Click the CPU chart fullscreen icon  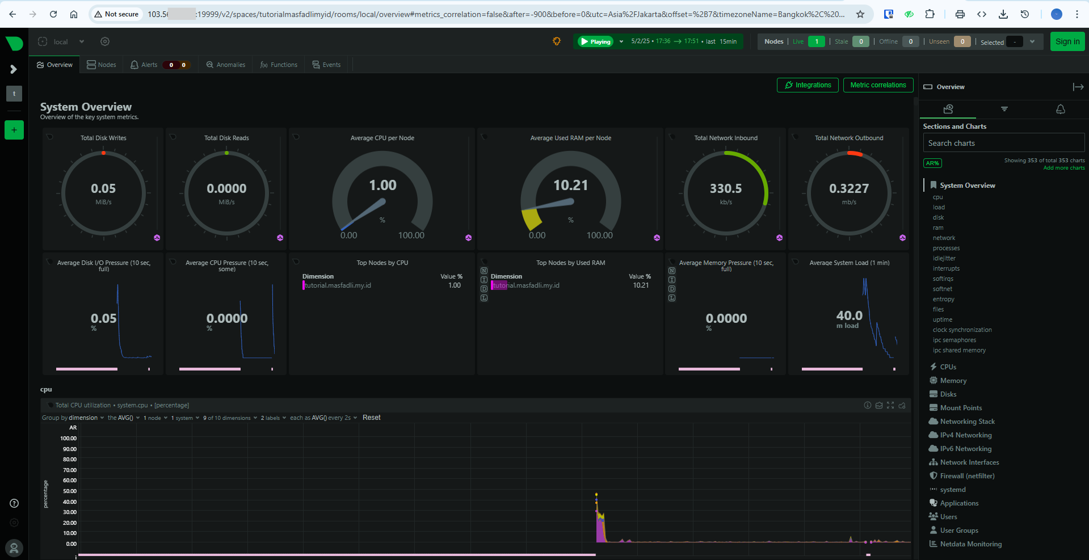pyautogui.click(x=890, y=405)
